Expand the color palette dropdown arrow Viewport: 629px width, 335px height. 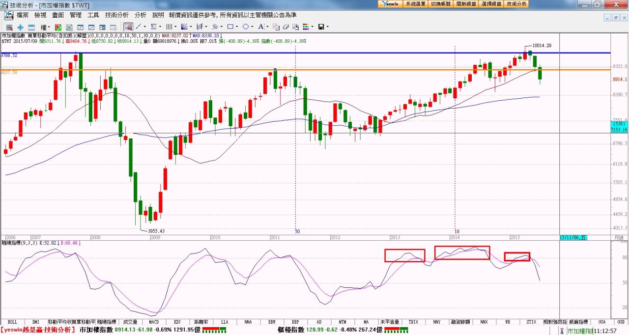312,27
